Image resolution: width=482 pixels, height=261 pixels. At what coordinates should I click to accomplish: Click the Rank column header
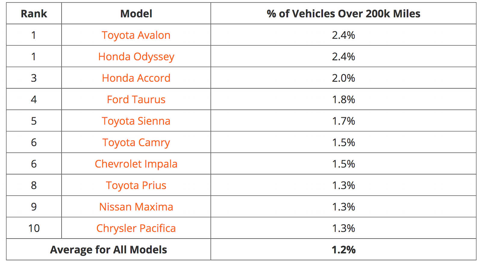(x=34, y=14)
